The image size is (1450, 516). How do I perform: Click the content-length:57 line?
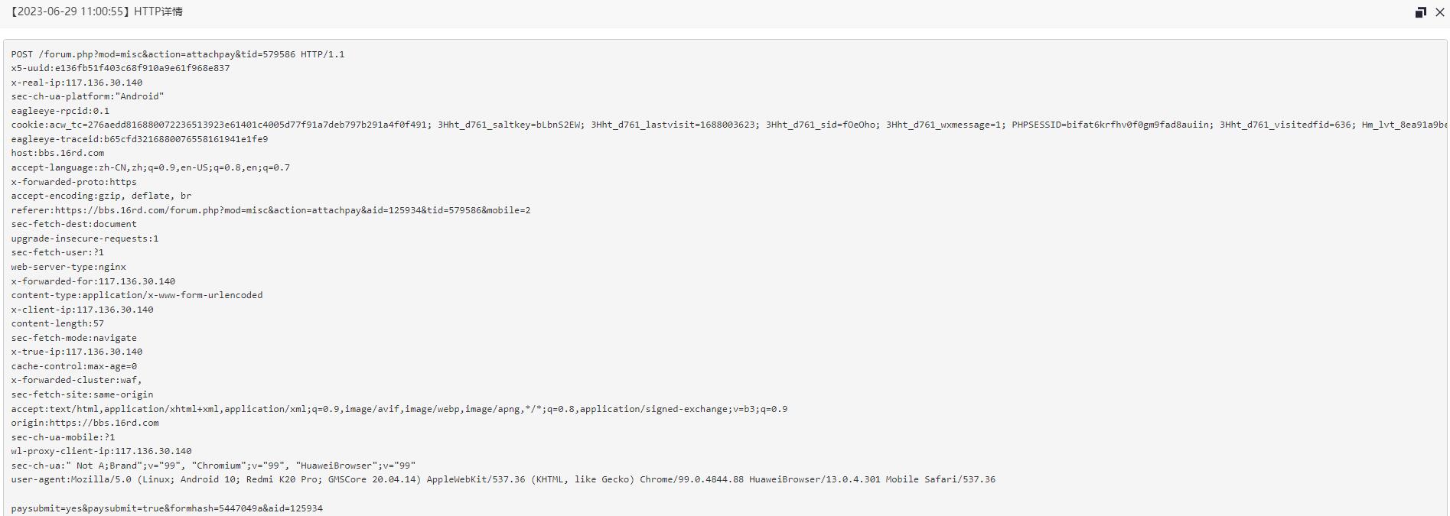click(57, 323)
